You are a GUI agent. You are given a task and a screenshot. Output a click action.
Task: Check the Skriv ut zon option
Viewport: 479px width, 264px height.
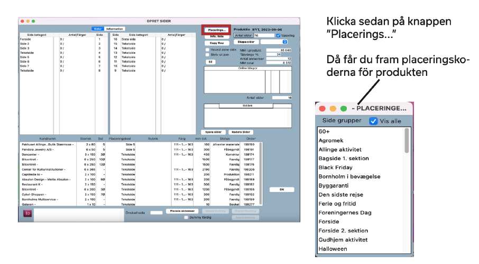(207, 54)
